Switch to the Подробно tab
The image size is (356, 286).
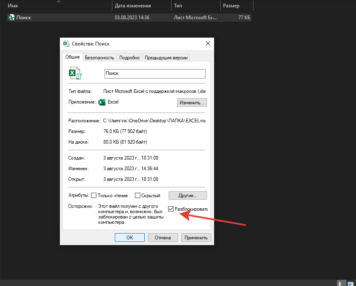coord(130,58)
